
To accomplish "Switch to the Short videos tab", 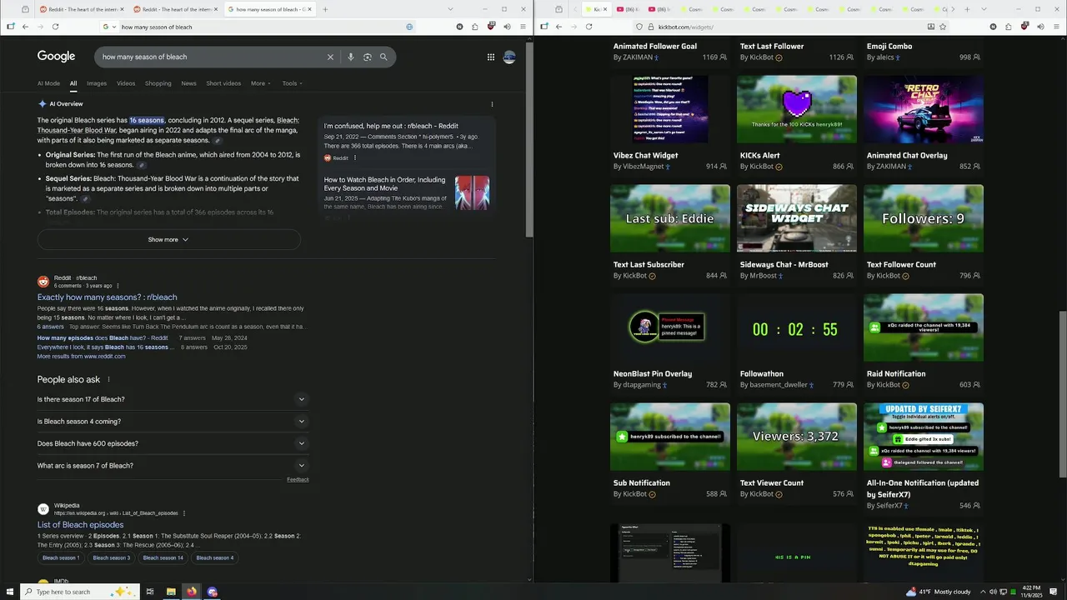I will pos(223,83).
